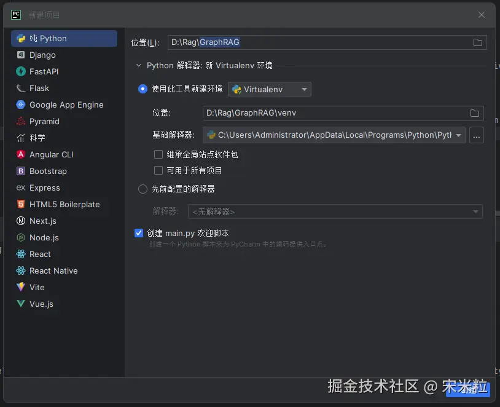Select 'Bootstrap' list entry
500x407 pixels.
click(x=48, y=171)
